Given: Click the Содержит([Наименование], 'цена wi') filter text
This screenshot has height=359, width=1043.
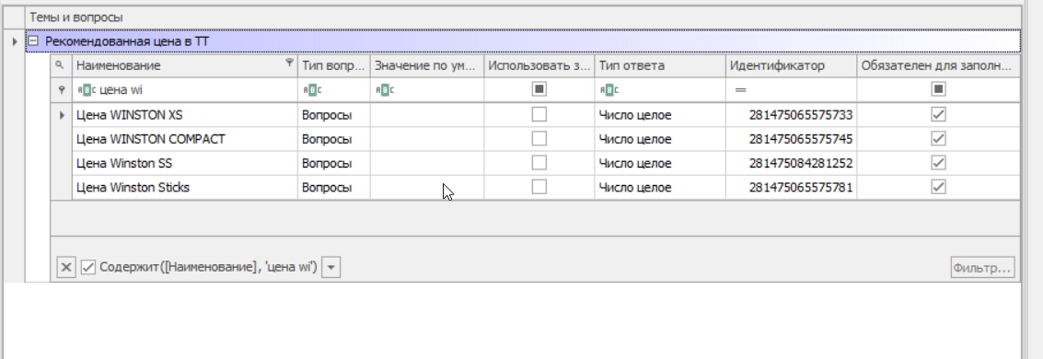Looking at the screenshot, I should (208, 267).
